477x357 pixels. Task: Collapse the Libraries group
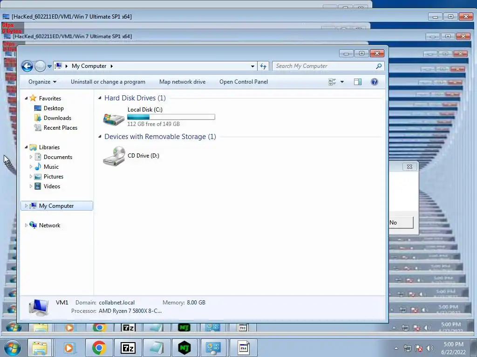point(26,147)
